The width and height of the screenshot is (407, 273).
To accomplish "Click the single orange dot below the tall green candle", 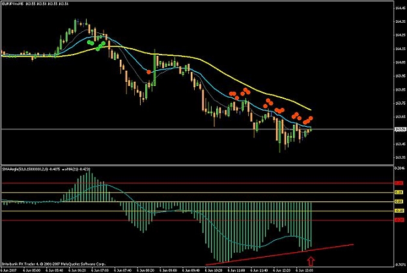I will pyautogui.click(x=148, y=72).
